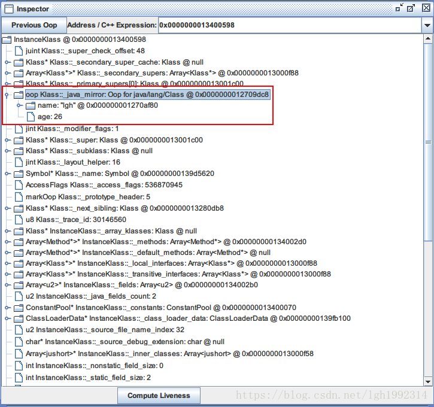The width and height of the screenshot is (434, 407).
Task: Expand the Klass::_subklass node
Action: pos(7,151)
